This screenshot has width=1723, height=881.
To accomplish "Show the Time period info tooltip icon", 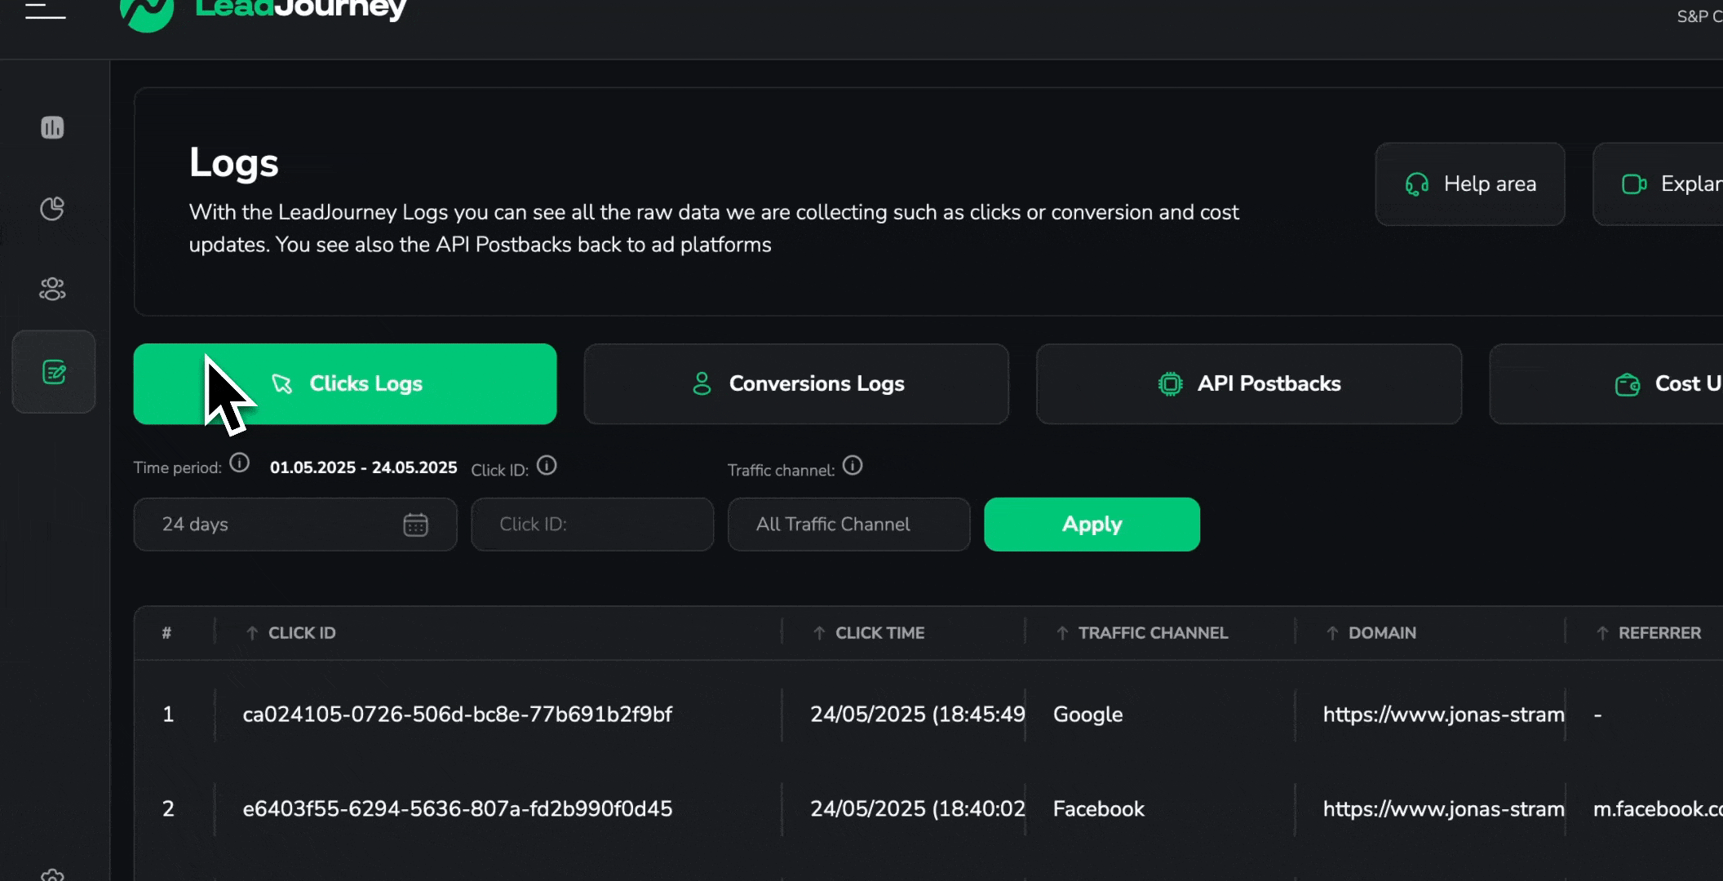I will pos(239,463).
